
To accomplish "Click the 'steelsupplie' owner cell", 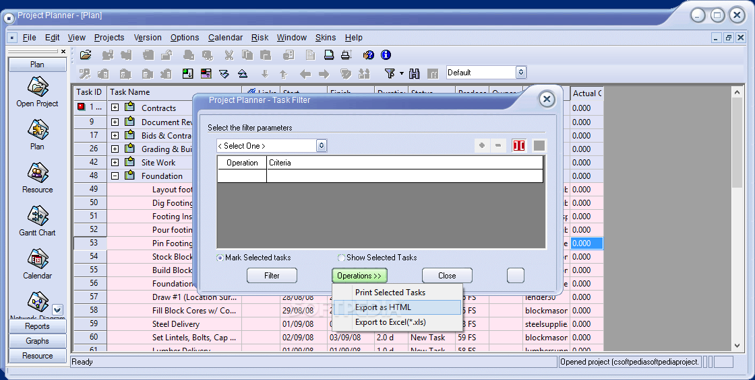I will tap(547, 324).
